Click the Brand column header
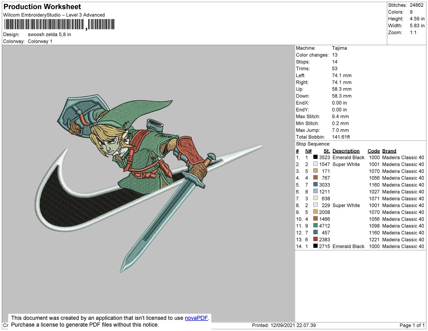The image size is (428, 331). (x=389, y=151)
